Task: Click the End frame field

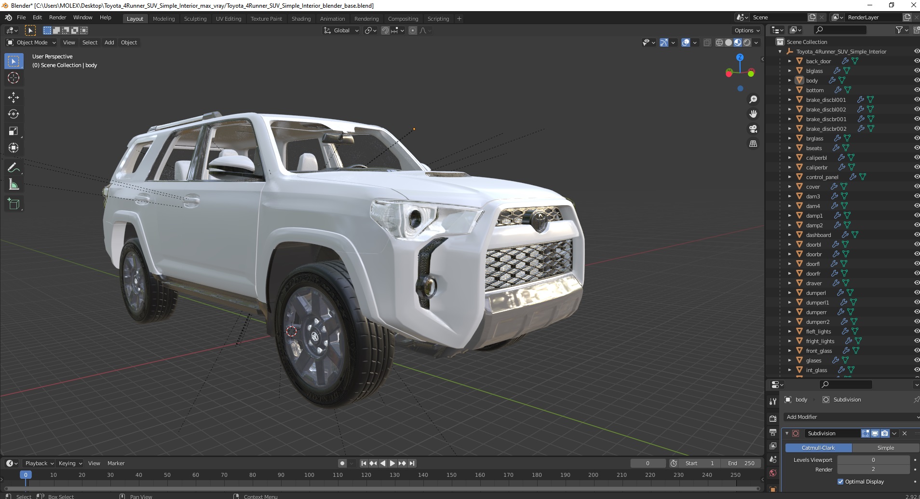Action: coord(741,463)
